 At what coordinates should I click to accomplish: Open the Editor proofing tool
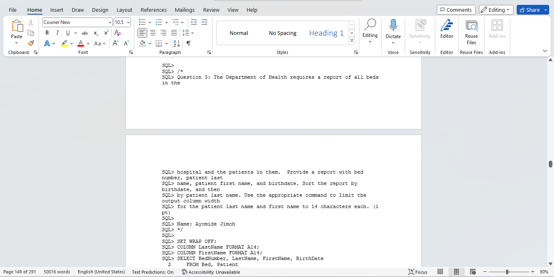tap(447, 29)
